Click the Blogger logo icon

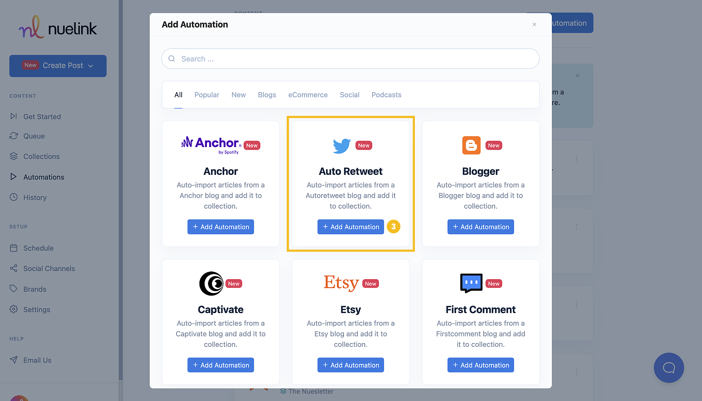[471, 146]
